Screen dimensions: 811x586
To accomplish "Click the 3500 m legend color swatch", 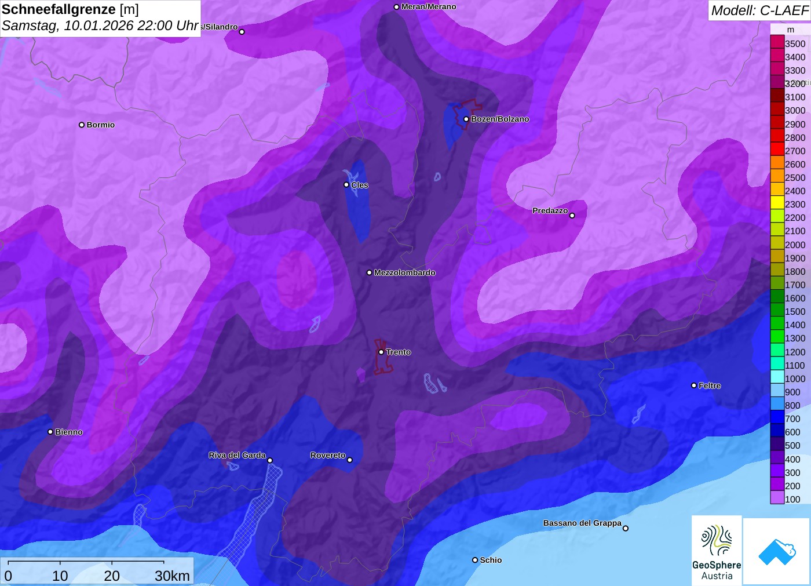I will coord(777,42).
